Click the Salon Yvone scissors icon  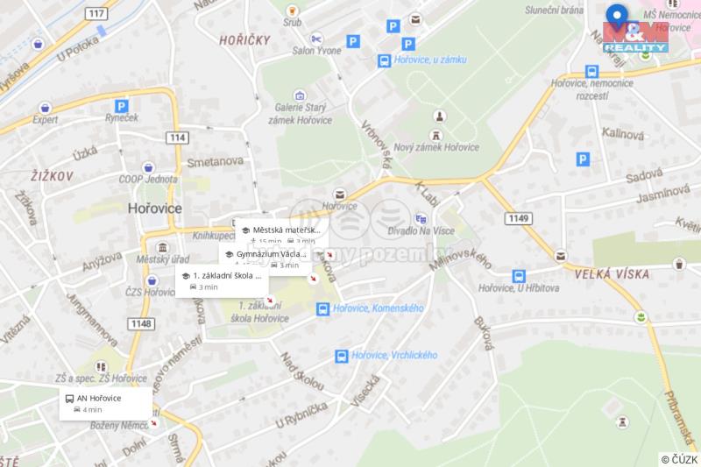(x=316, y=39)
